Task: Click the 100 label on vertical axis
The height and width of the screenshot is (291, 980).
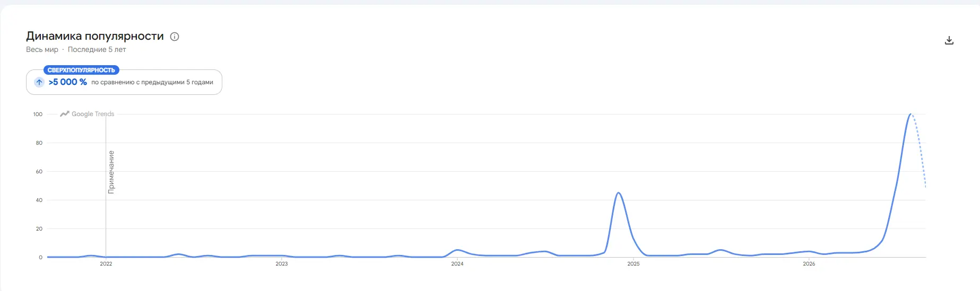Action: tap(38, 114)
